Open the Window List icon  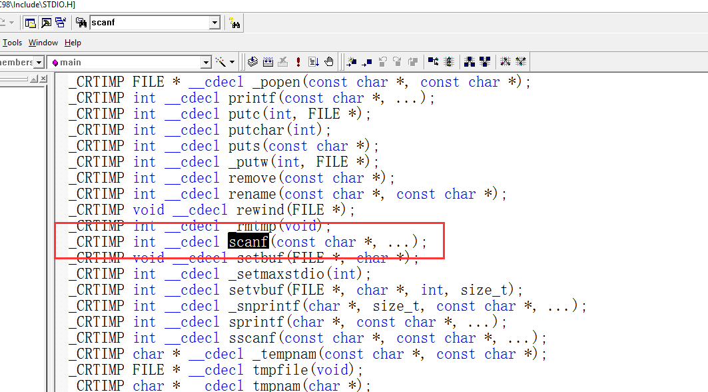[x=61, y=23]
